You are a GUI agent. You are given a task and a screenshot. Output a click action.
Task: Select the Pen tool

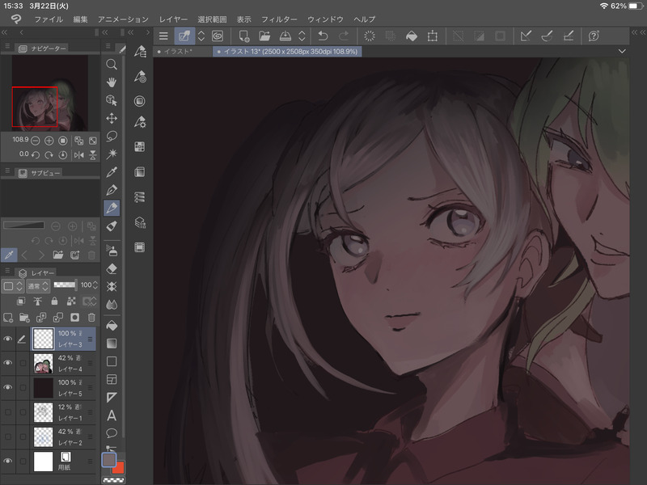[112, 190]
